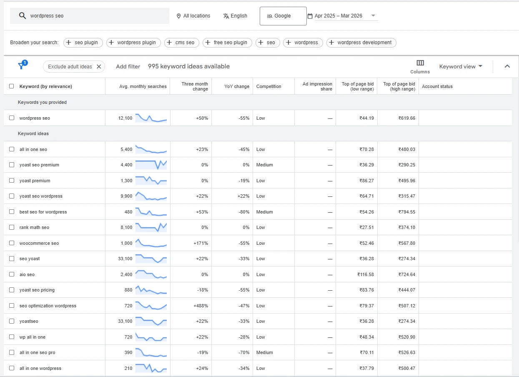
Task: Click the 'yoastseo' keyword
Action: [29, 321]
